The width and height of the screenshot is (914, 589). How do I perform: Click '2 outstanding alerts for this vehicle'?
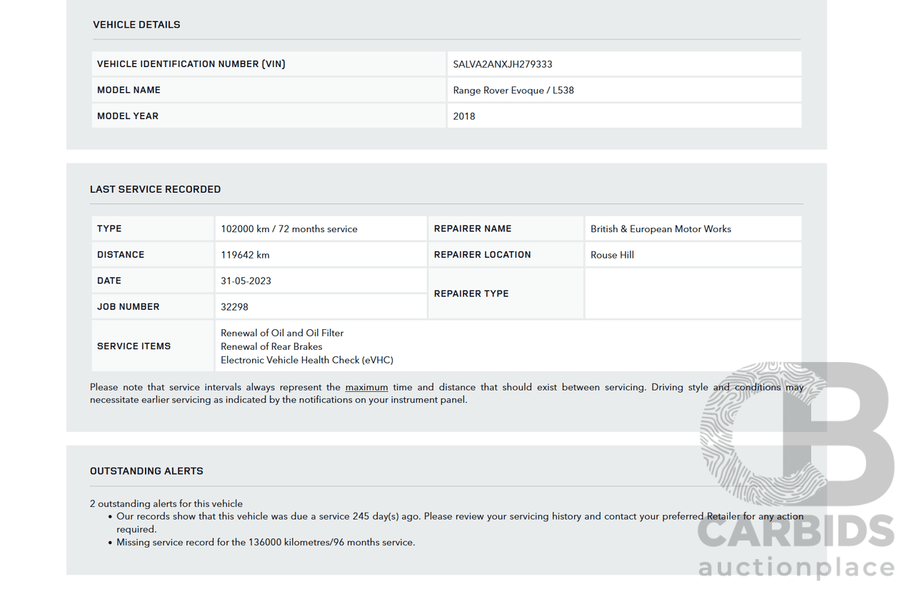point(166,504)
